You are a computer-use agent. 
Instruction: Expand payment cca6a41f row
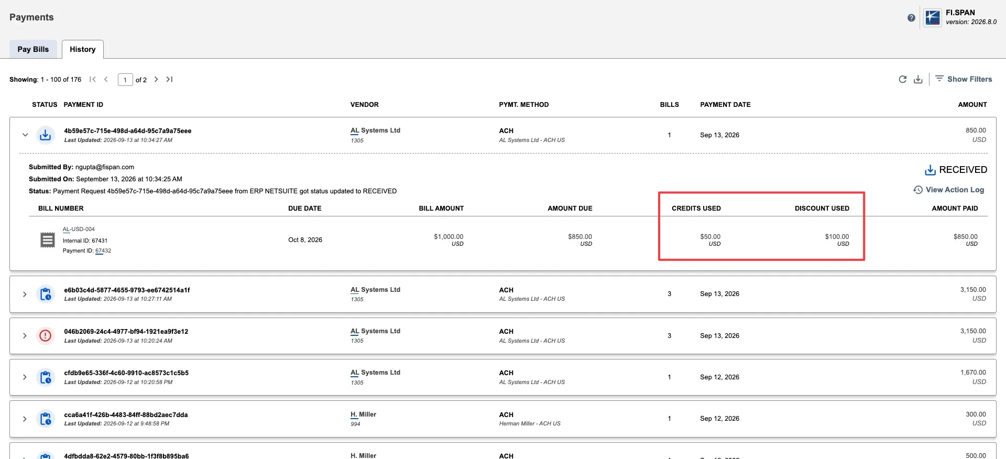[25, 419]
